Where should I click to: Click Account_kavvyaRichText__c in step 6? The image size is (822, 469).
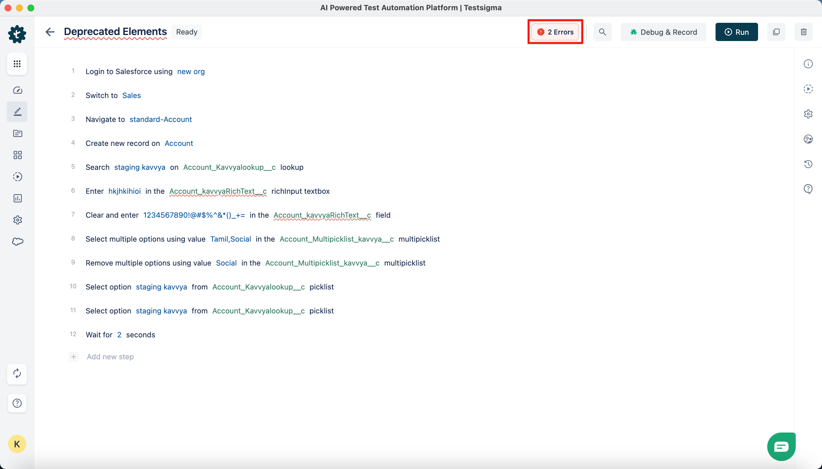[x=218, y=191]
